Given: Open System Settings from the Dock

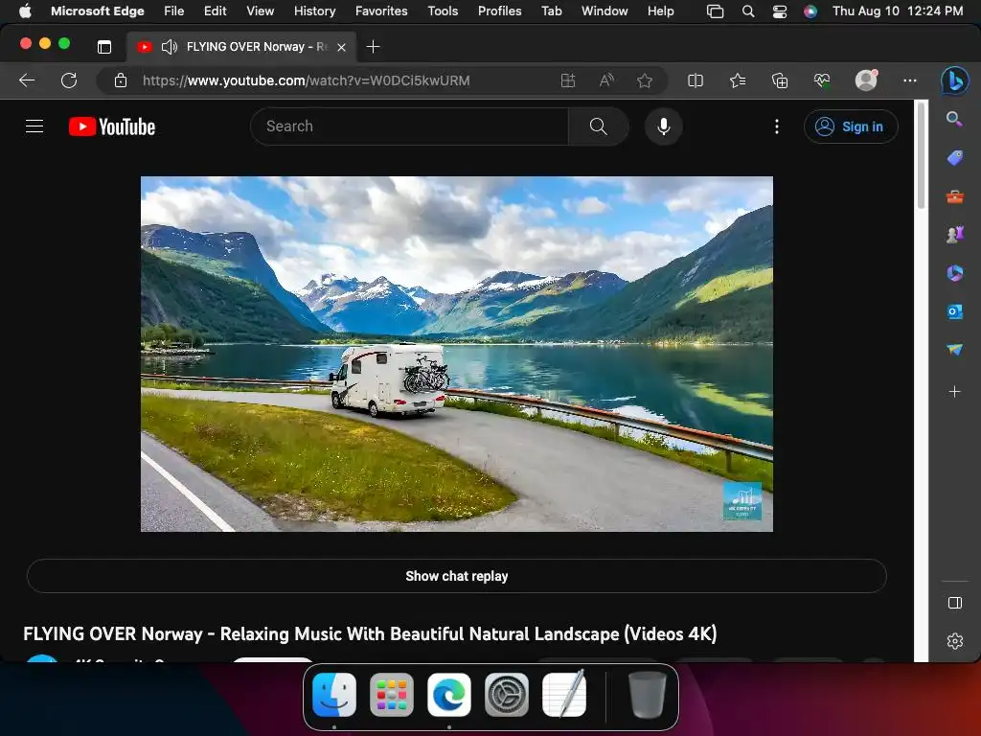Looking at the screenshot, I should 507,695.
